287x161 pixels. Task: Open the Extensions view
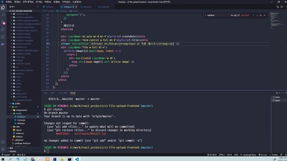tap(3, 37)
